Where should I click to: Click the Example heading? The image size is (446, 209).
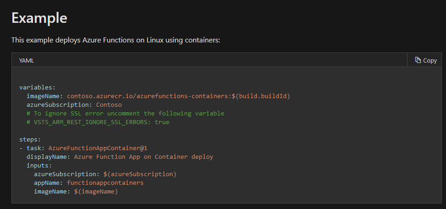39,18
